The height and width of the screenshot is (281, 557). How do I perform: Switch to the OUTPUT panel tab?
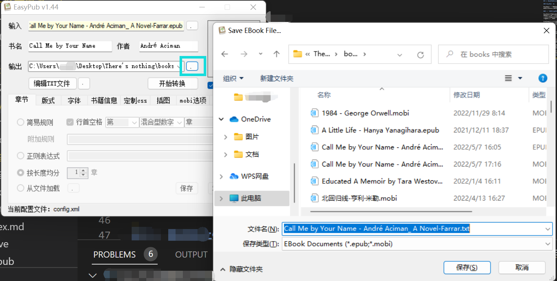tap(191, 254)
